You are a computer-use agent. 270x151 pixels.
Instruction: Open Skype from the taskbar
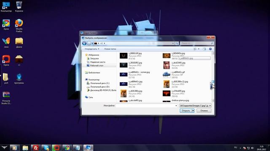tap(46, 148)
